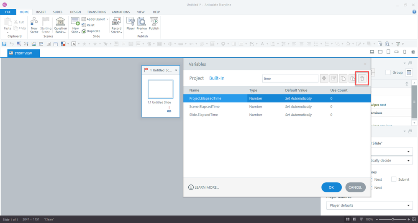This screenshot has height=223, width=418.
Task: Toggle the Group checkbox
Action: (388, 72)
